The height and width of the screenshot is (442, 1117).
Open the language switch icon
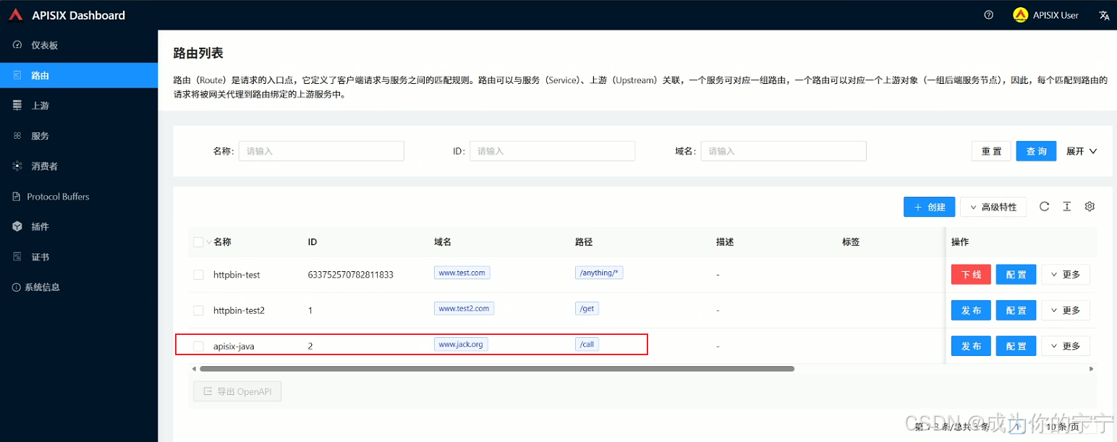1104,15
